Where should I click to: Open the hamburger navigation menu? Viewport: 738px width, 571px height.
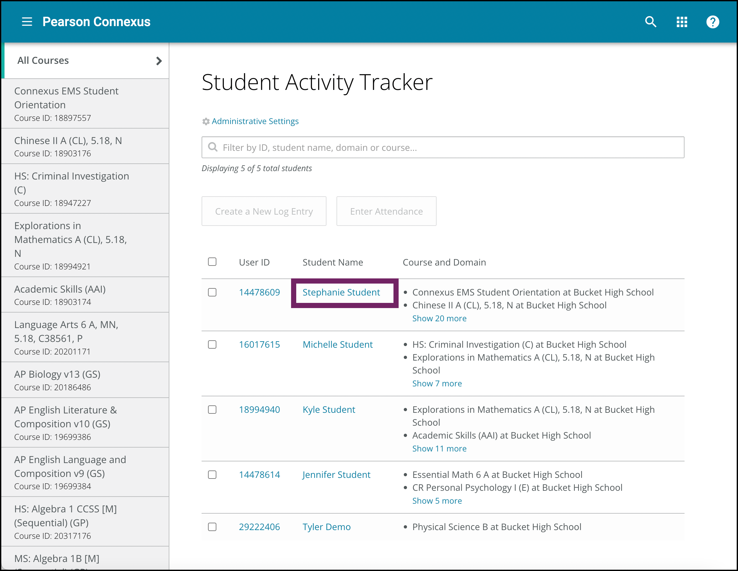tap(27, 22)
